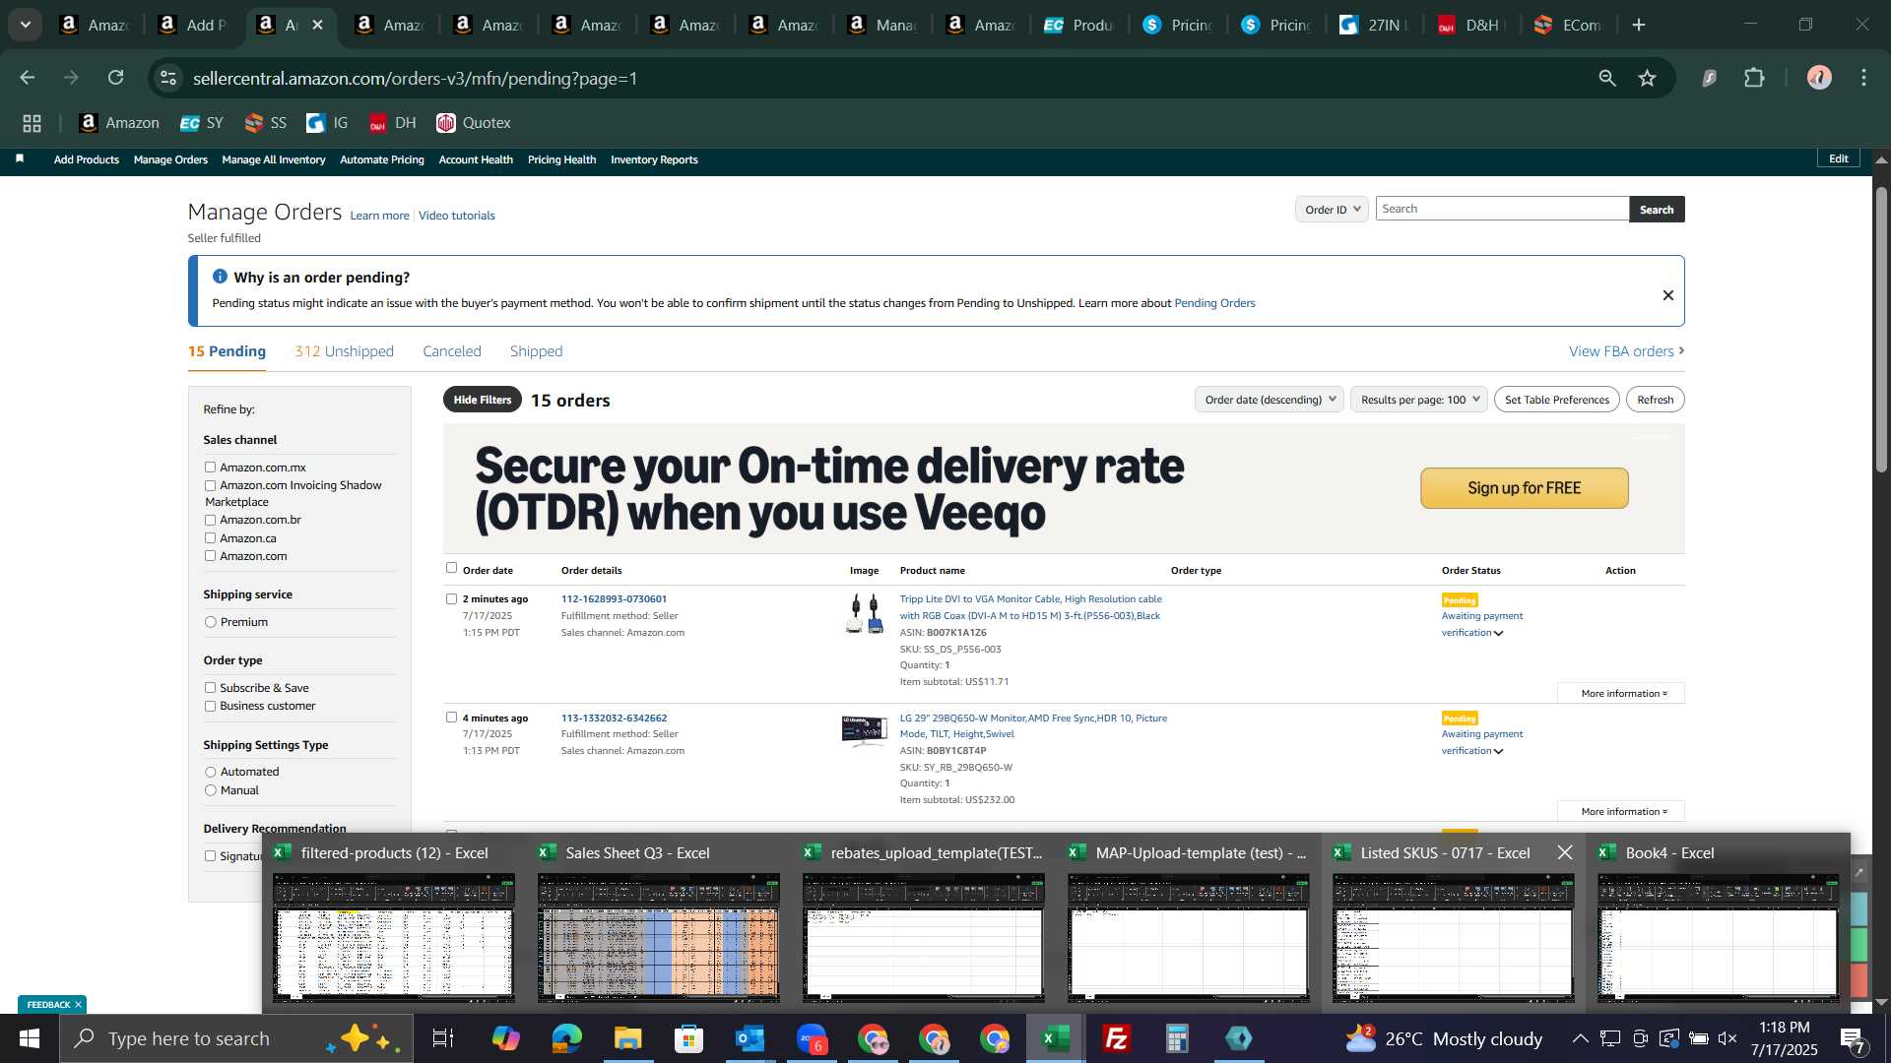Open the new tab plus button
1891x1063 pixels.
tap(1639, 25)
